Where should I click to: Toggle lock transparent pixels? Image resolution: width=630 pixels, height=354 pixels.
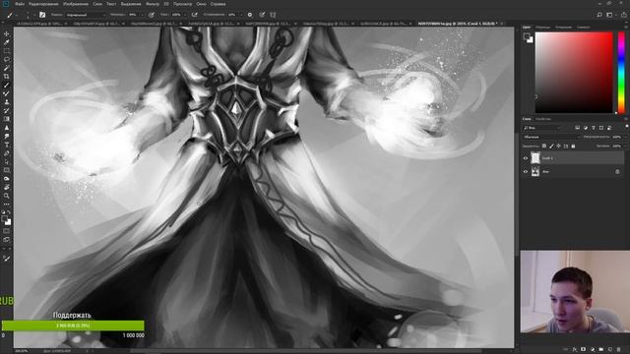pos(544,147)
